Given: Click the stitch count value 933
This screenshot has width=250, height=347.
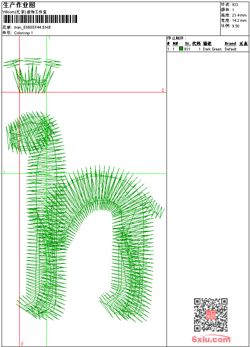Looking at the screenshot, I should (x=235, y=4).
